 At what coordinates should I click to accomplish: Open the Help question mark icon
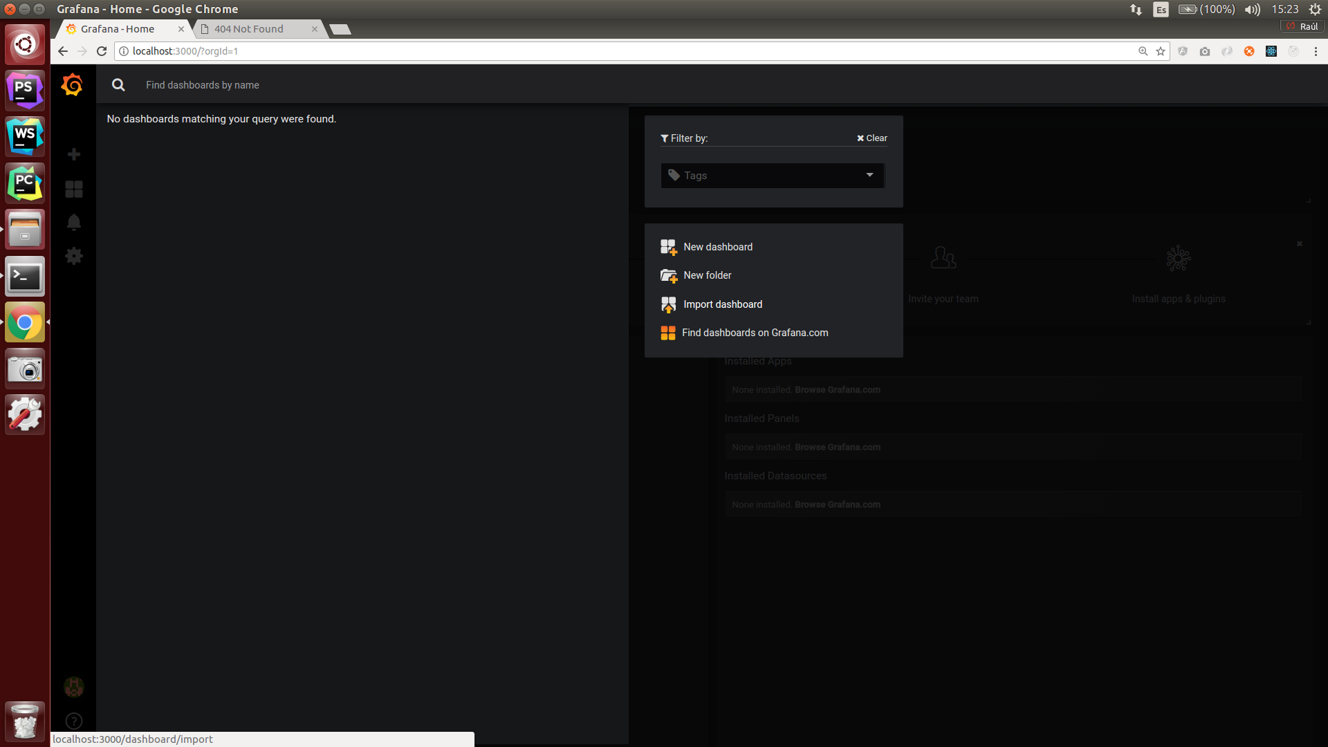tap(74, 721)
